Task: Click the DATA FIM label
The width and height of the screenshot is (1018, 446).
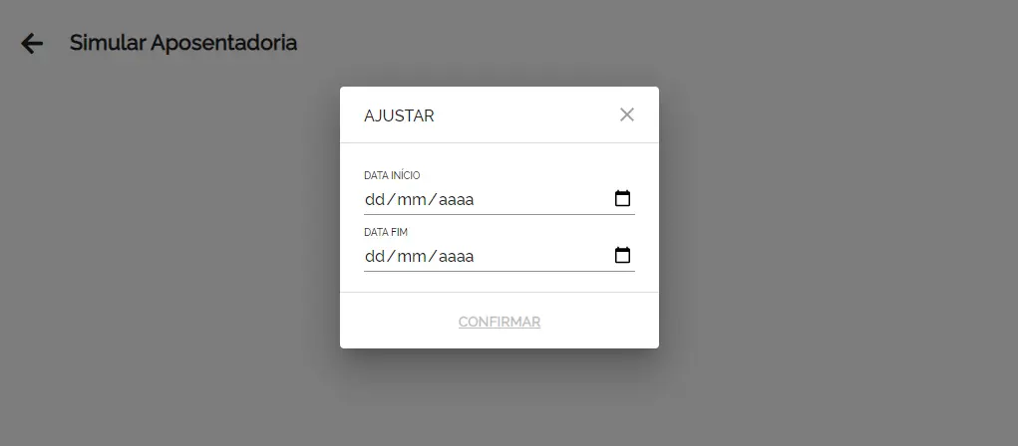Action: tap(385, 233)
